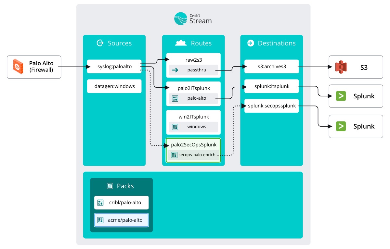Select the datagen:windows source

pyautogui.click(x=114, y=86)
